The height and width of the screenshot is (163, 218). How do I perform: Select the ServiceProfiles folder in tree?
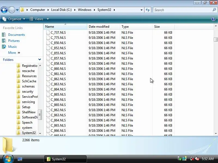[x=30, y=97]
